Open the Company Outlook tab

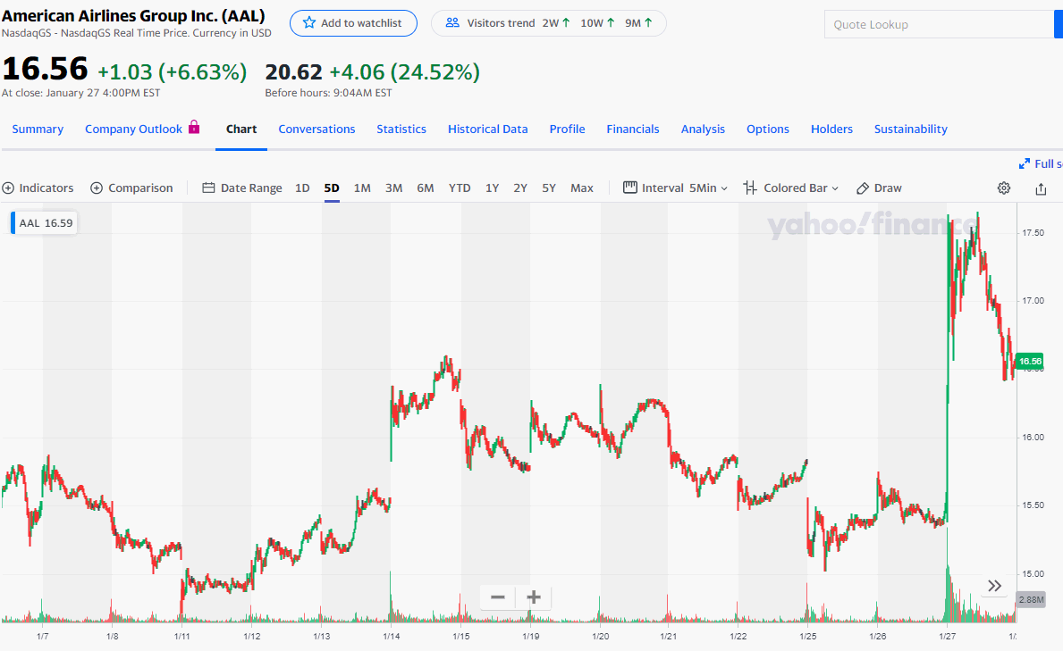[x=133, y=129]
